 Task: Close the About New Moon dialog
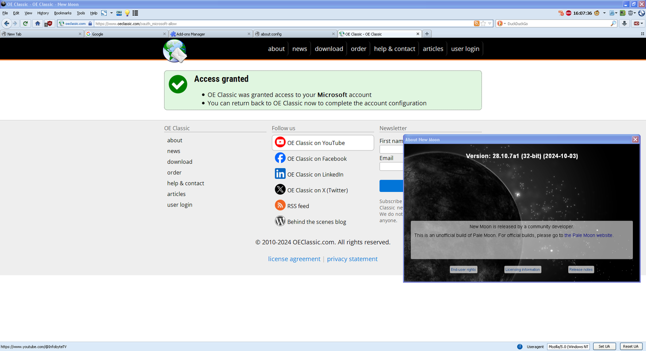(x=635, y=139)
